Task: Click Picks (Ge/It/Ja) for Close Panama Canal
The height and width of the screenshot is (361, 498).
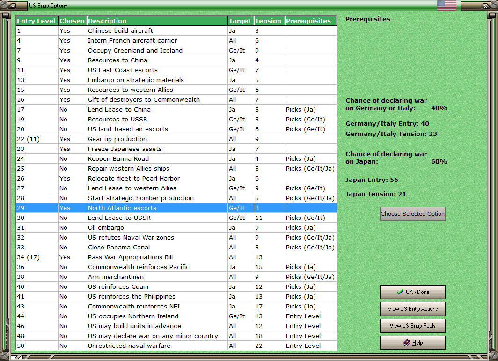Action: [x=311, y=248]
